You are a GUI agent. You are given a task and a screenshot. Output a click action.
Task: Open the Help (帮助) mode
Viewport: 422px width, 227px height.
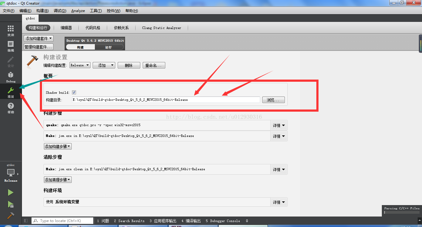pos(11,108)
